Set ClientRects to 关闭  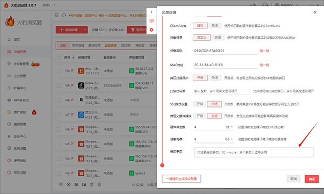click(215, 26)
